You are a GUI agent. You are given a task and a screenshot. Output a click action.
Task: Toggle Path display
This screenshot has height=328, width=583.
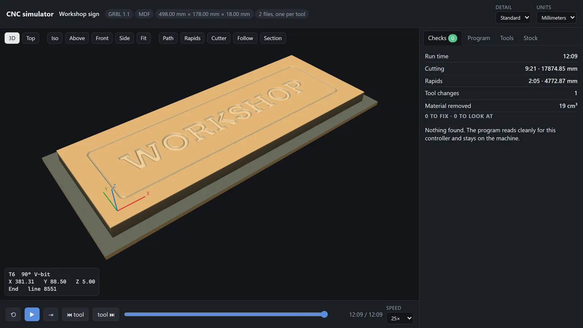pos(168,38)
